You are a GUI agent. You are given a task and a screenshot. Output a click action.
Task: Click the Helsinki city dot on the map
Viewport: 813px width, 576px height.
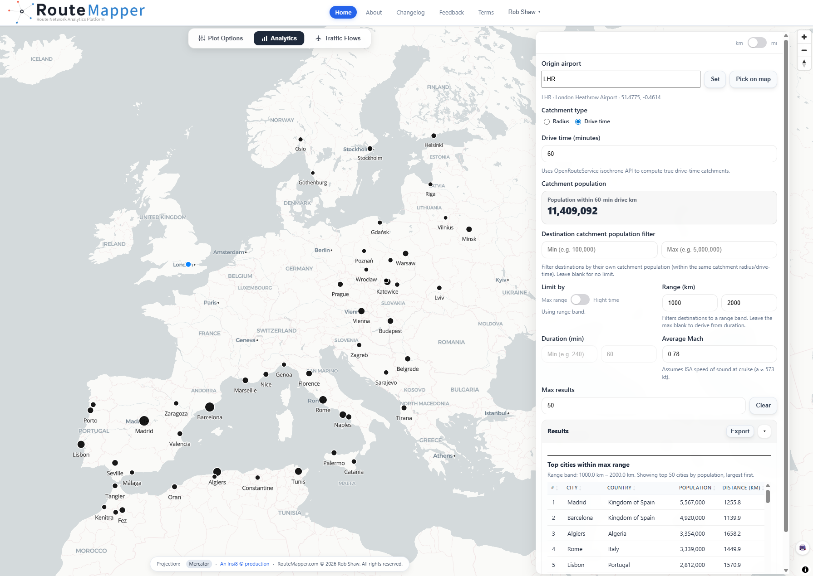coord(434,136)
